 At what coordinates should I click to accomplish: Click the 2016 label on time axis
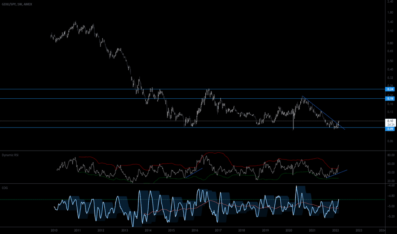coord(195,231)
